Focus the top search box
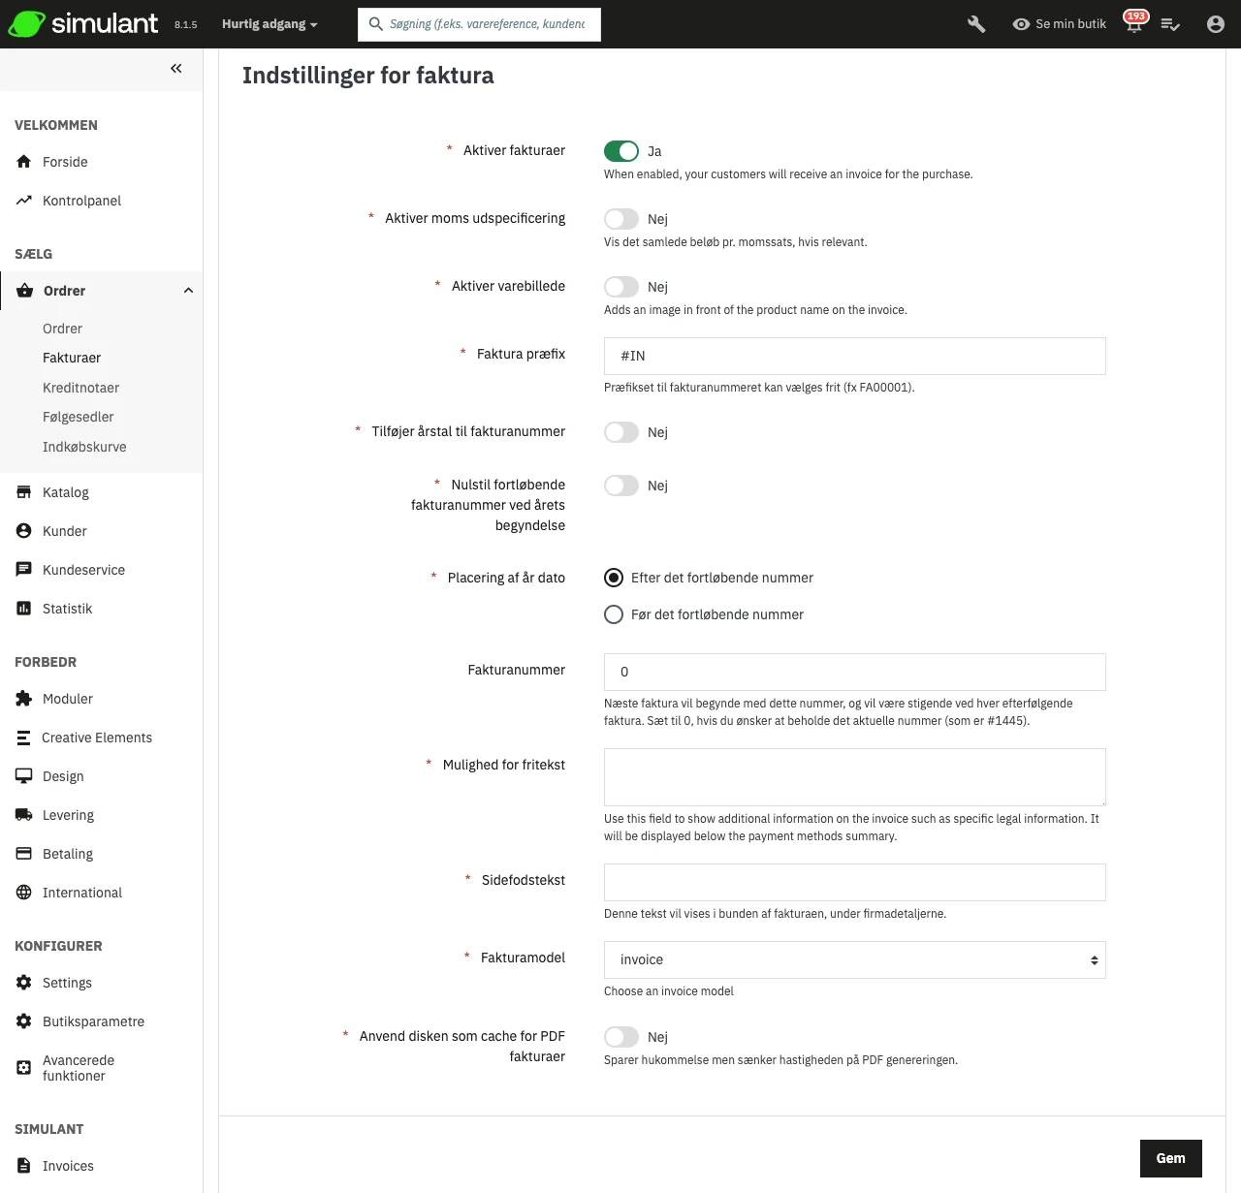 (x=487, y=24)
